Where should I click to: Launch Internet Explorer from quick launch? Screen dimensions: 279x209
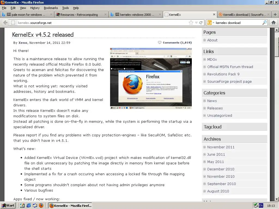pyautogui.click(x=28, y=206)
